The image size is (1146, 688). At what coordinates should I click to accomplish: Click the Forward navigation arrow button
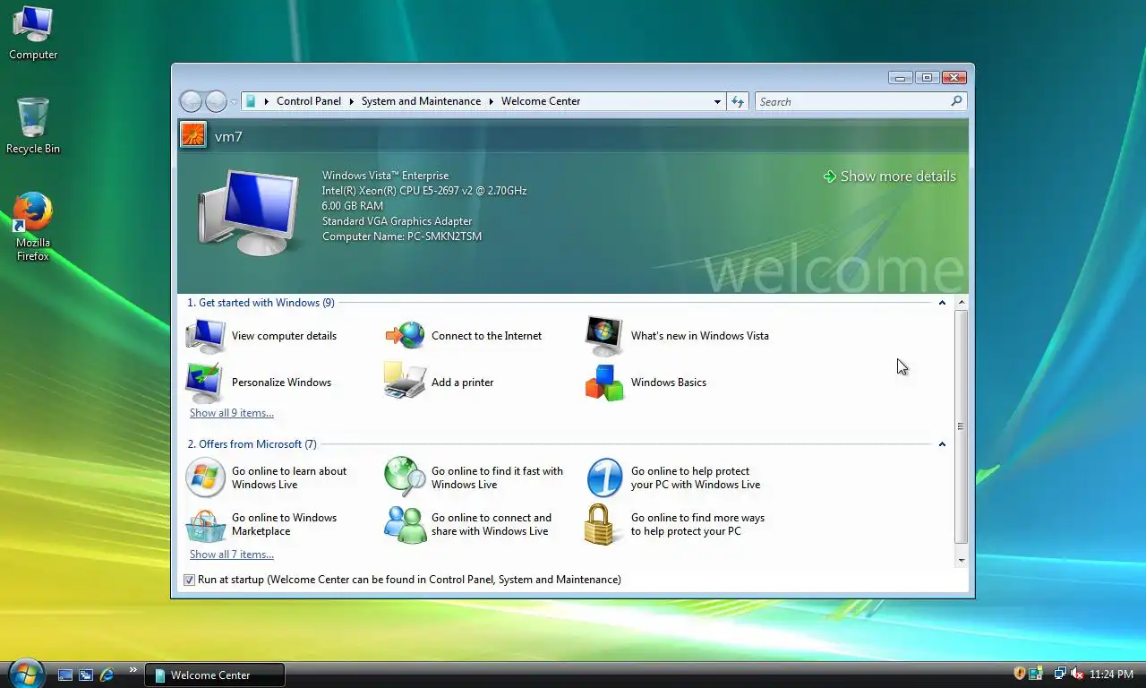[x=216, y=101]
